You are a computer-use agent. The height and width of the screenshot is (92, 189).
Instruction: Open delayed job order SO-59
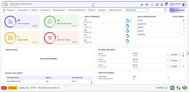[100, 65]
